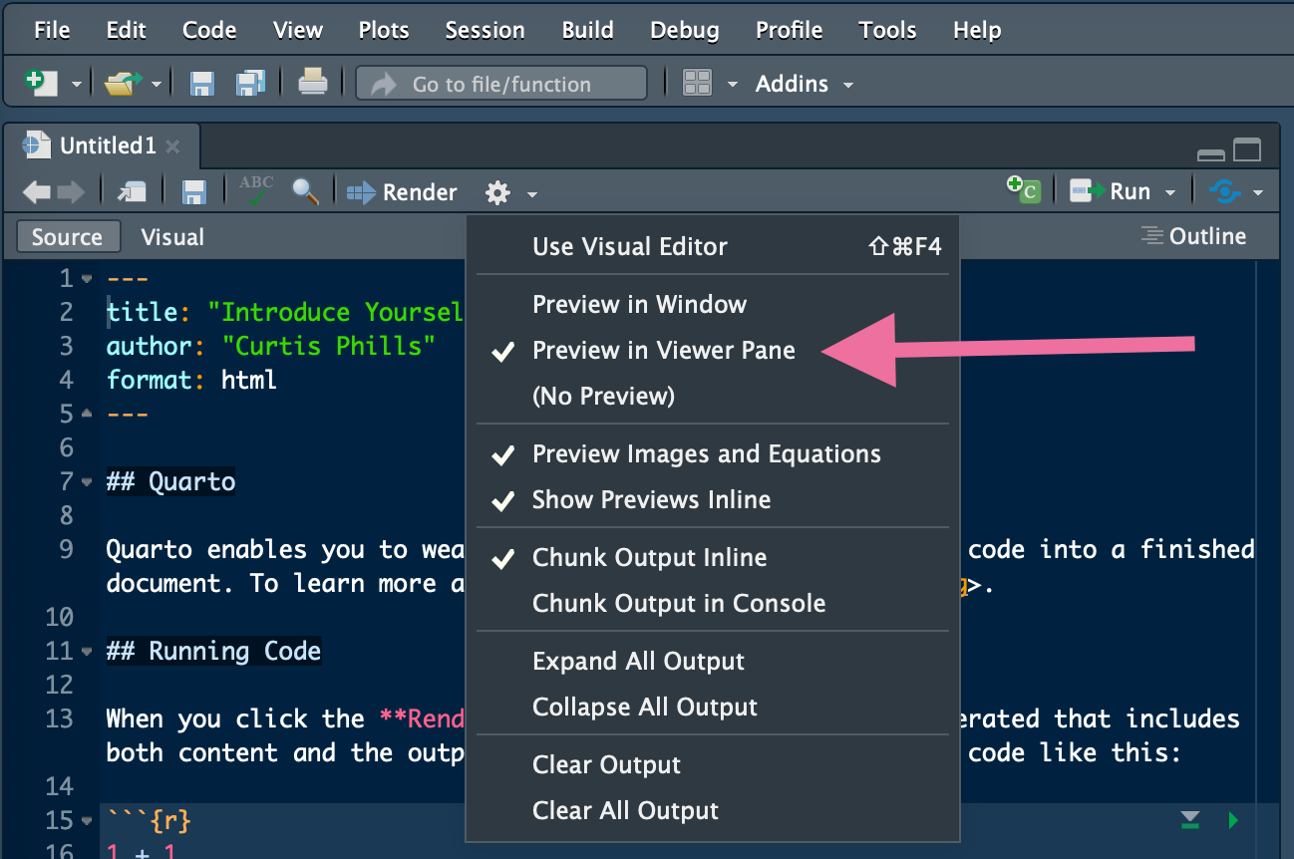Select (No Preview) option
1294x859 pixels.
coord(713,396)
